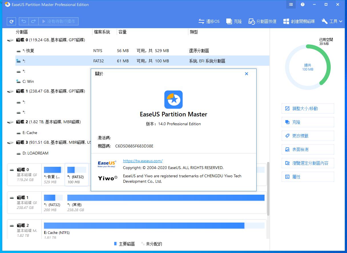Click the EaseUS Partition Master star logo
The image size is (347, 253).
tap(173, 100)
